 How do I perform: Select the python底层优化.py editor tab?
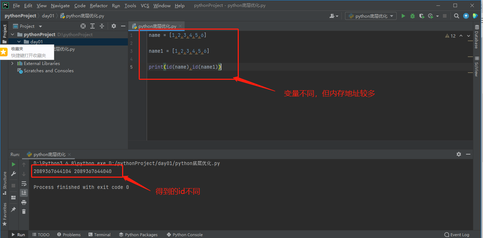[157, 26]
